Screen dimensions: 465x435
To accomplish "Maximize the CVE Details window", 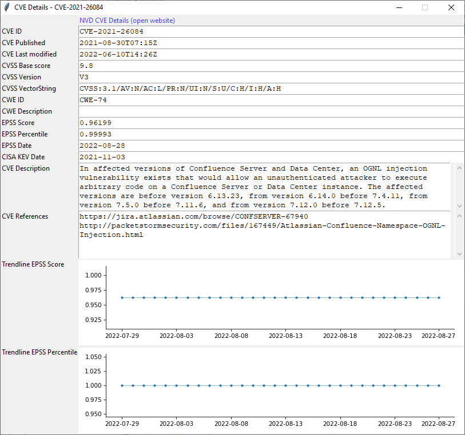I will pos(425,7).
